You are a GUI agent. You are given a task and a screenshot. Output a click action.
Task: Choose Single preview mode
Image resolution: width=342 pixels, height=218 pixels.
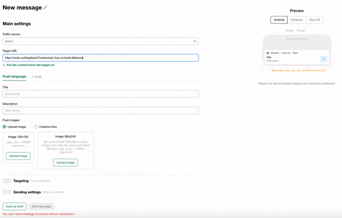[290, 30]
